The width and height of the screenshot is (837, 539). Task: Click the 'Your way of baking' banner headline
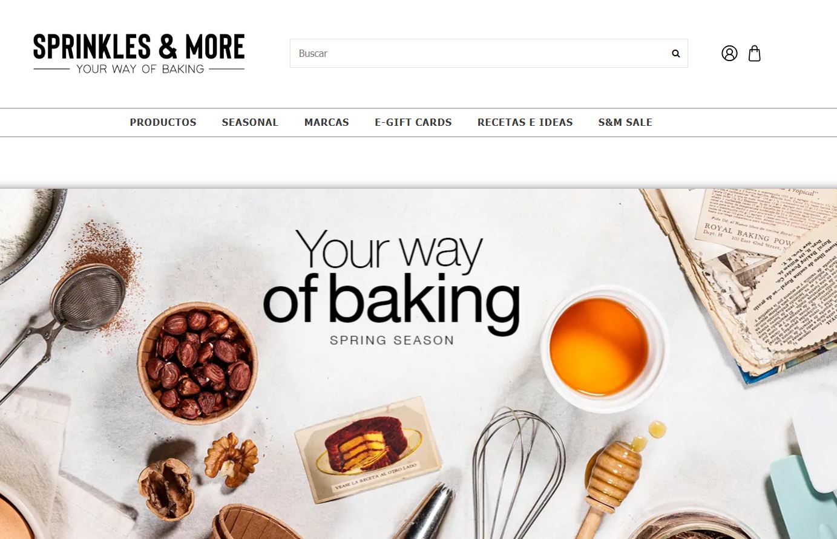391,282
